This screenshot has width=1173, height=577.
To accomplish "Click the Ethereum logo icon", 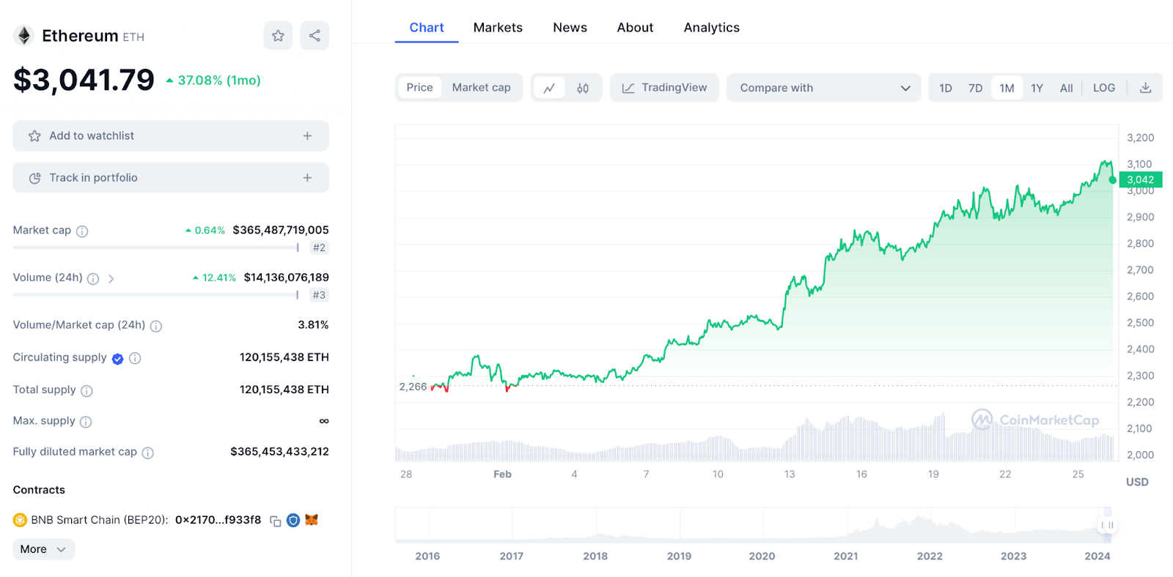I will 24,35.
